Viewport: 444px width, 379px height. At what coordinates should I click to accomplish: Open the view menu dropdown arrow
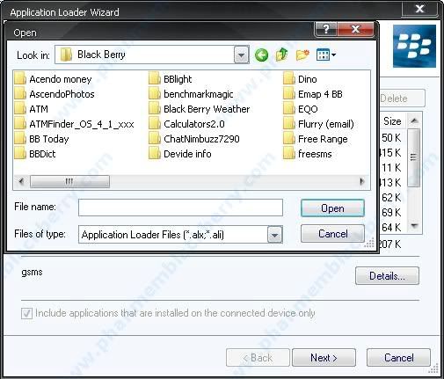point(333,55)
